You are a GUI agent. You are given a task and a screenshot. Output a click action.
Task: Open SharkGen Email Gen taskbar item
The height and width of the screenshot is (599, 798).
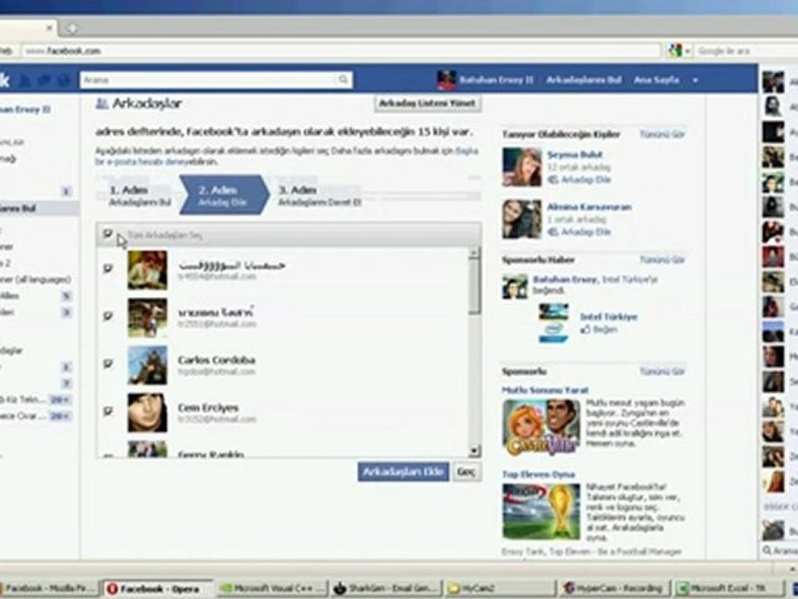tap(386, 589)
